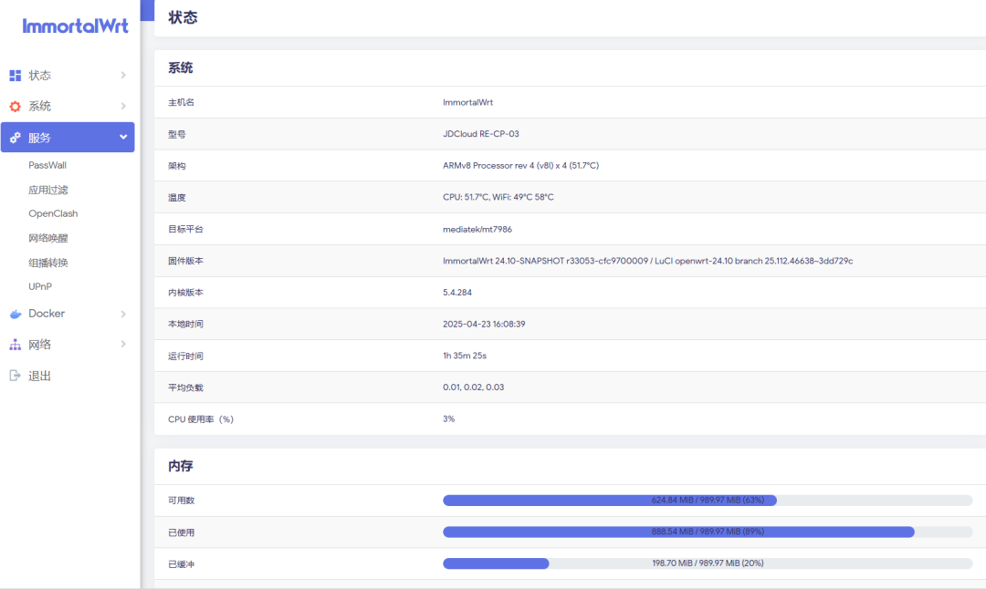Screen dimensions: 986x589
Task: Click uptime value 1h 35m 25s
Action: pyautogui.click(x=465, y=356)
